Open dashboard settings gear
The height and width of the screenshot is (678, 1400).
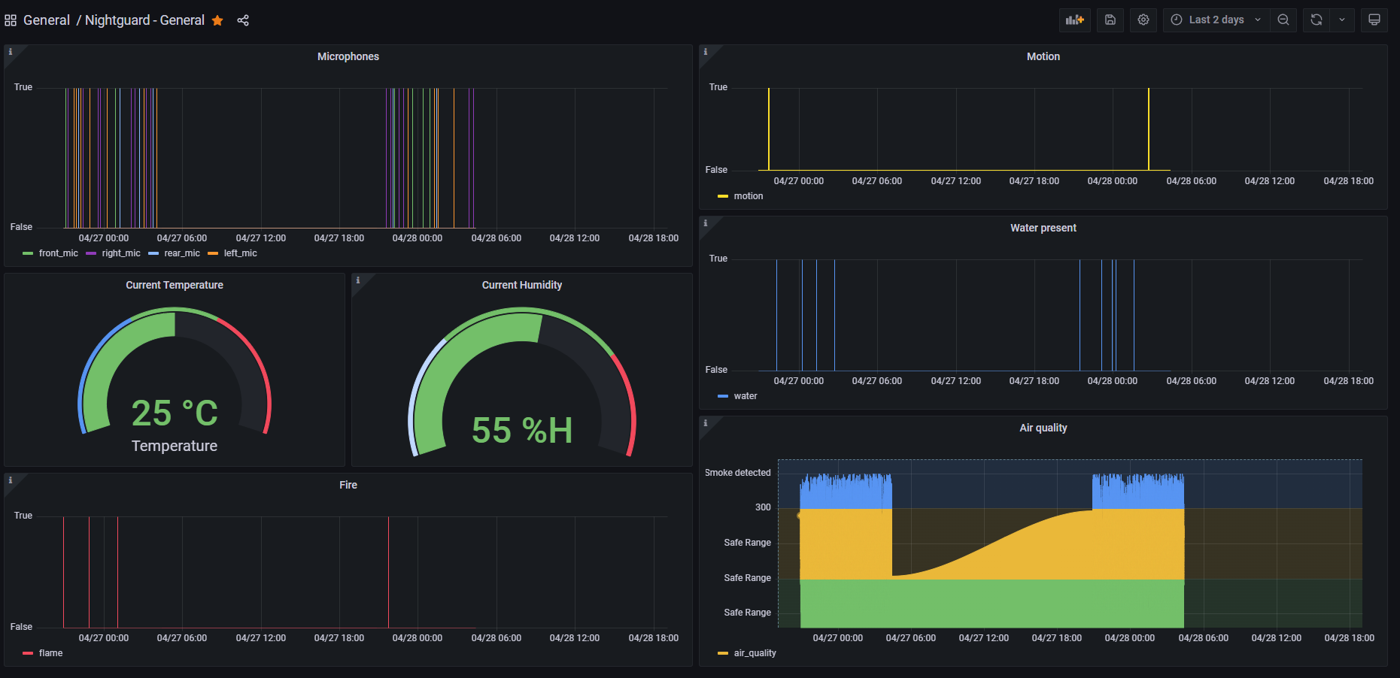1143,20
